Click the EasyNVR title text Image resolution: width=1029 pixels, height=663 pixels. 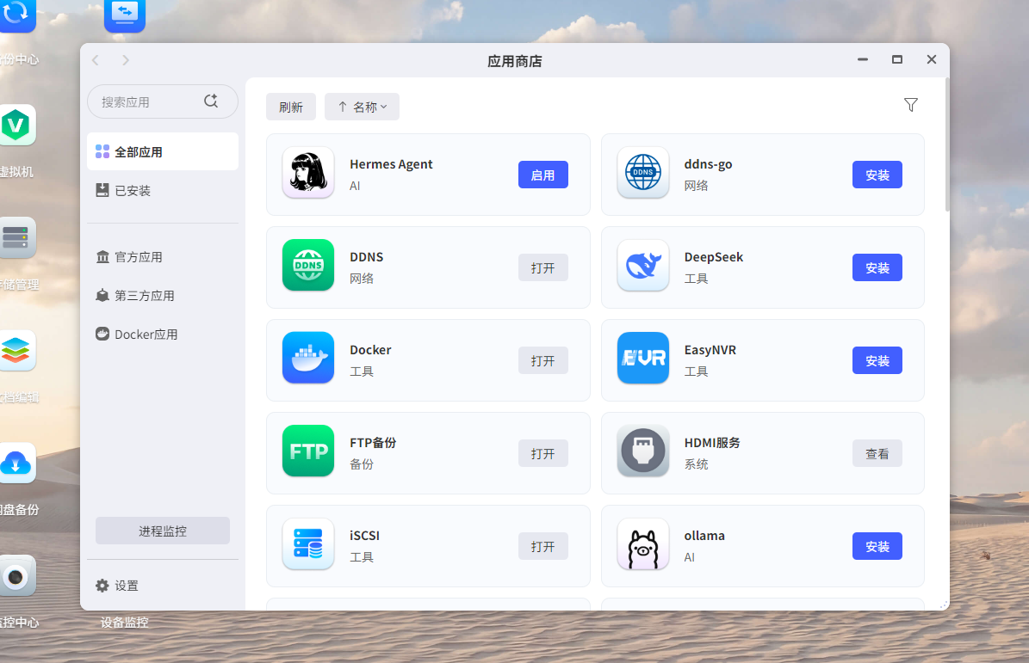tap(710, 350)
